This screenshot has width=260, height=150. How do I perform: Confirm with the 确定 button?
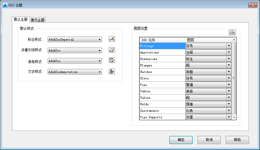pyautogui.click(x=181, y=140)
